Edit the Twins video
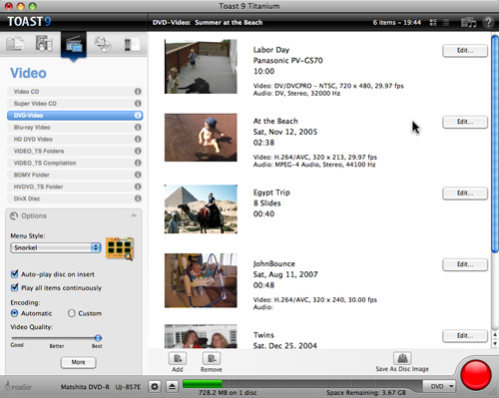499x398 pixels. click(x=465, y=336)
